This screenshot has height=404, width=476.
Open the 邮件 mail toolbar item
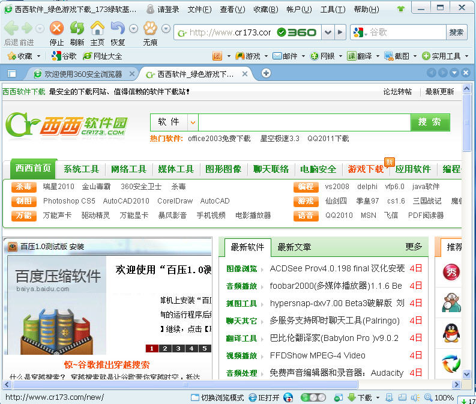[x=285, y=56]
